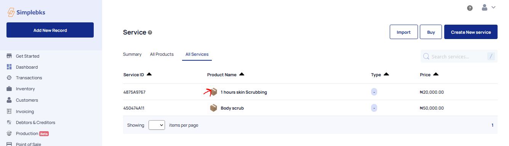Click the Transactions icon in sidebar

click(9, 78)
